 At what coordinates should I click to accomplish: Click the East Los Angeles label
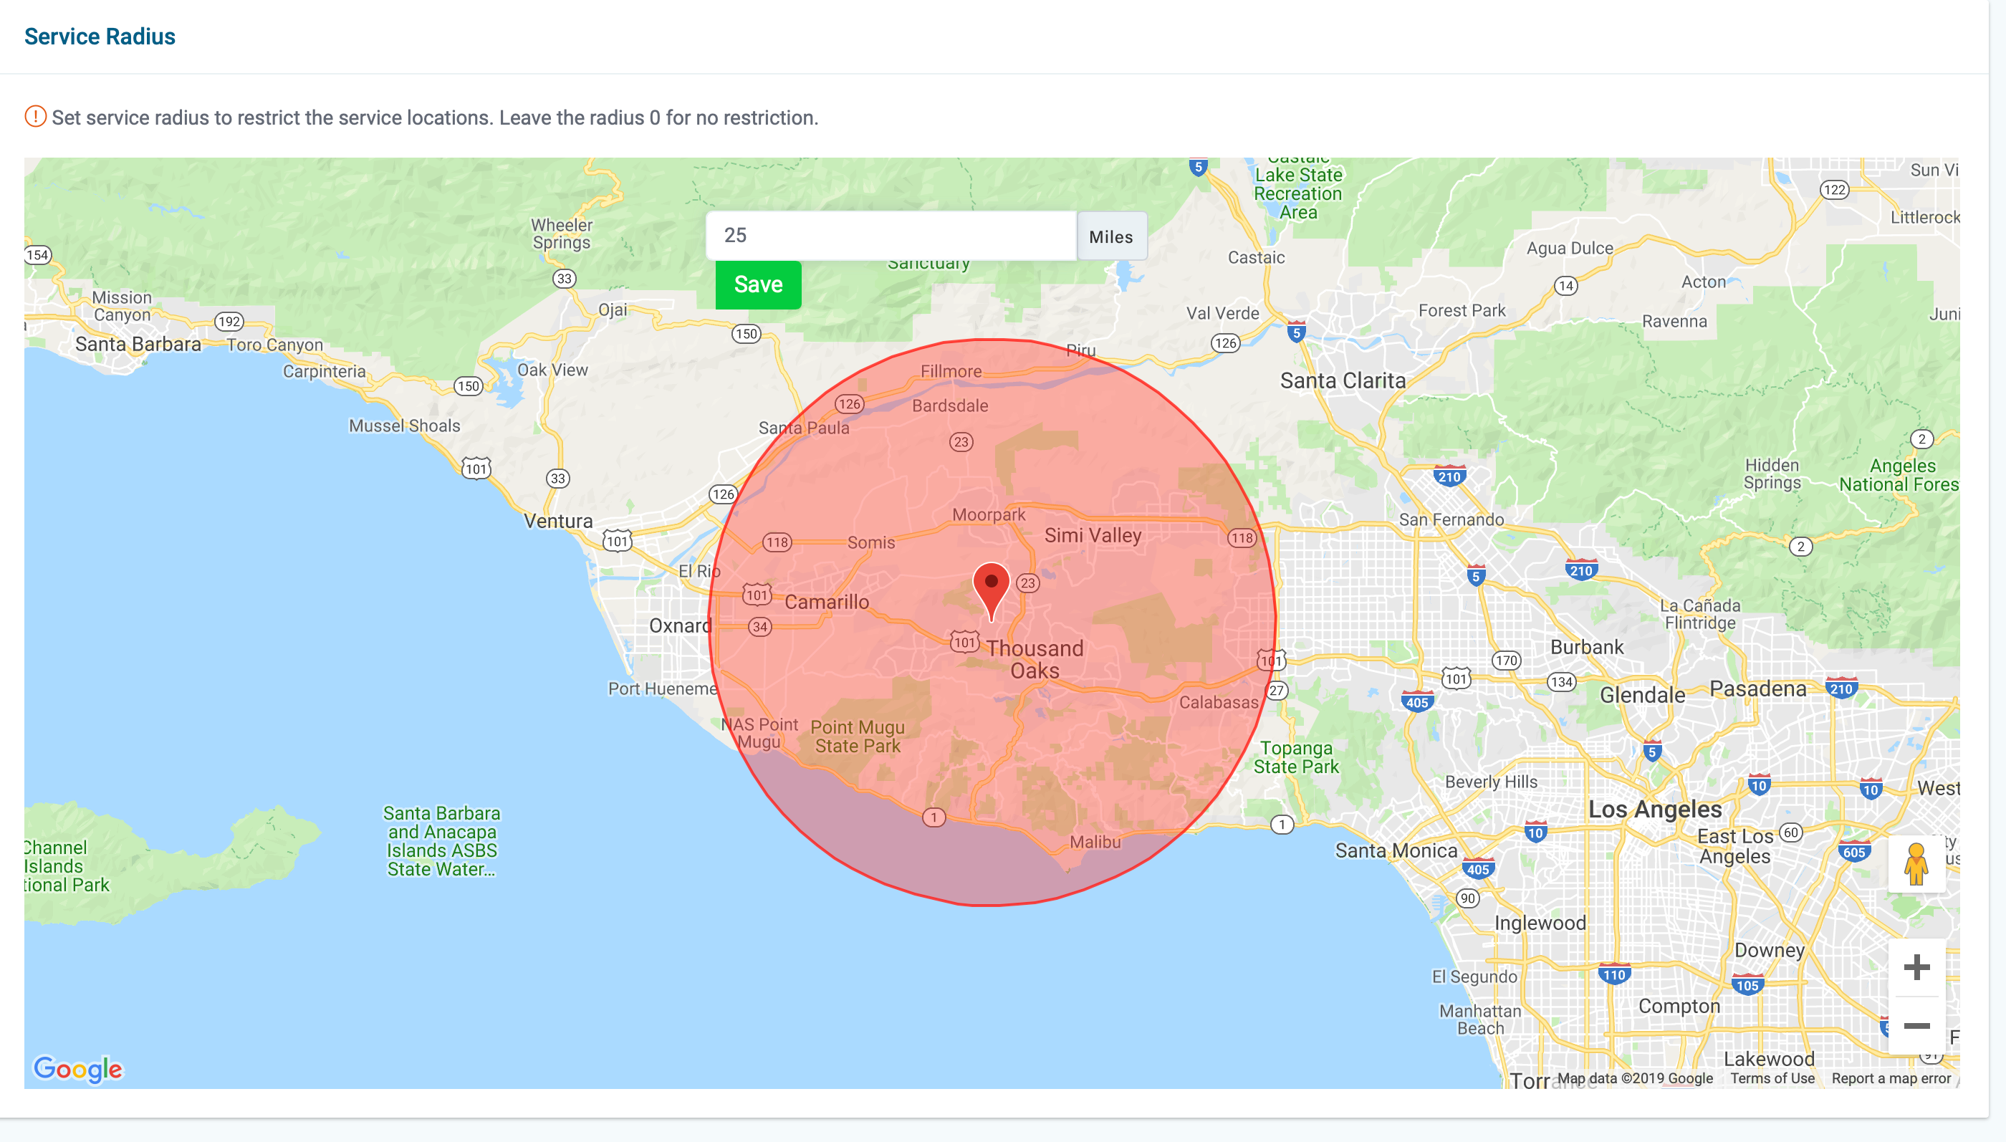coord(1734,846)
